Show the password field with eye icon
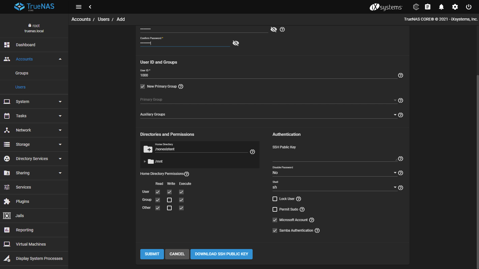The image size is (479, 269). coord(274,29)
